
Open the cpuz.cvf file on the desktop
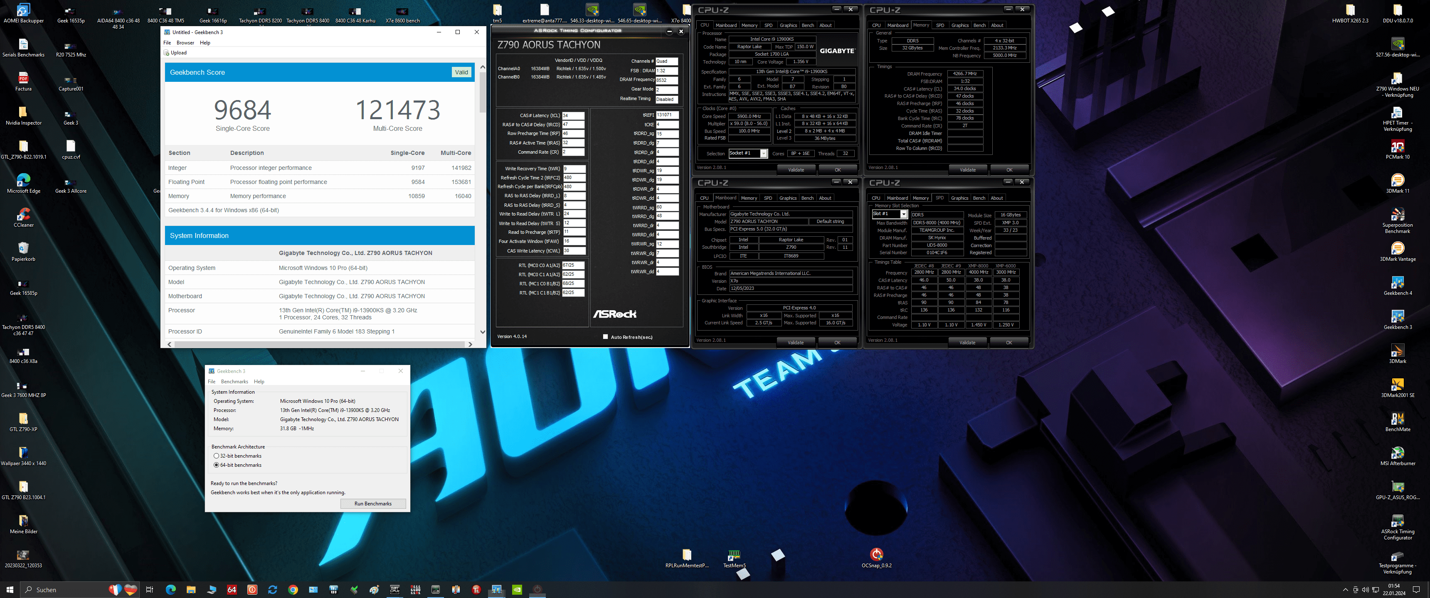71,149
